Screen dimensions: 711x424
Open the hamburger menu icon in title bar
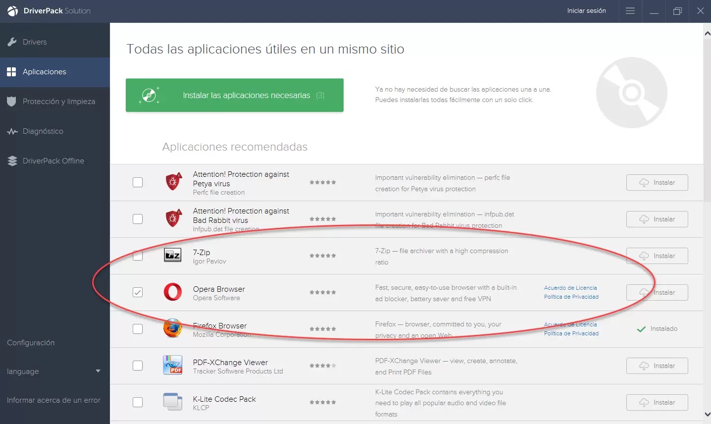coord(630,11)
